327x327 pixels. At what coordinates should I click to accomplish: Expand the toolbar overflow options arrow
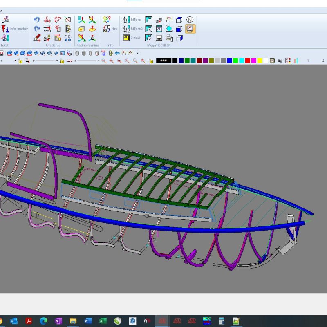point(138,53)
